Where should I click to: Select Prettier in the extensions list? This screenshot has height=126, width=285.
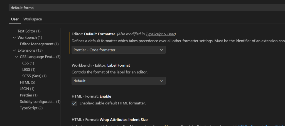(29, 95)
